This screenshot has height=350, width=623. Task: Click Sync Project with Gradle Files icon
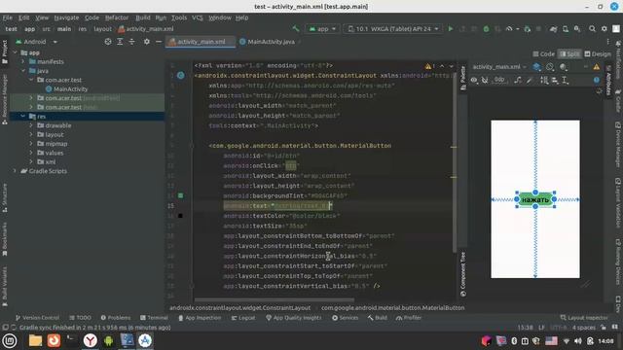tap(553, 29)
